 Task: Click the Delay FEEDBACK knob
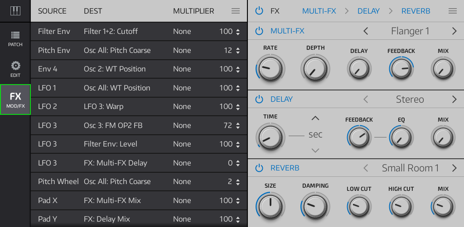tap(359, 137)
